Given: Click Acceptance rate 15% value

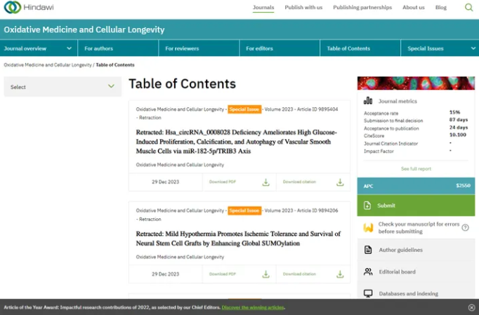Looking at the screenshot, I should 454,112.
